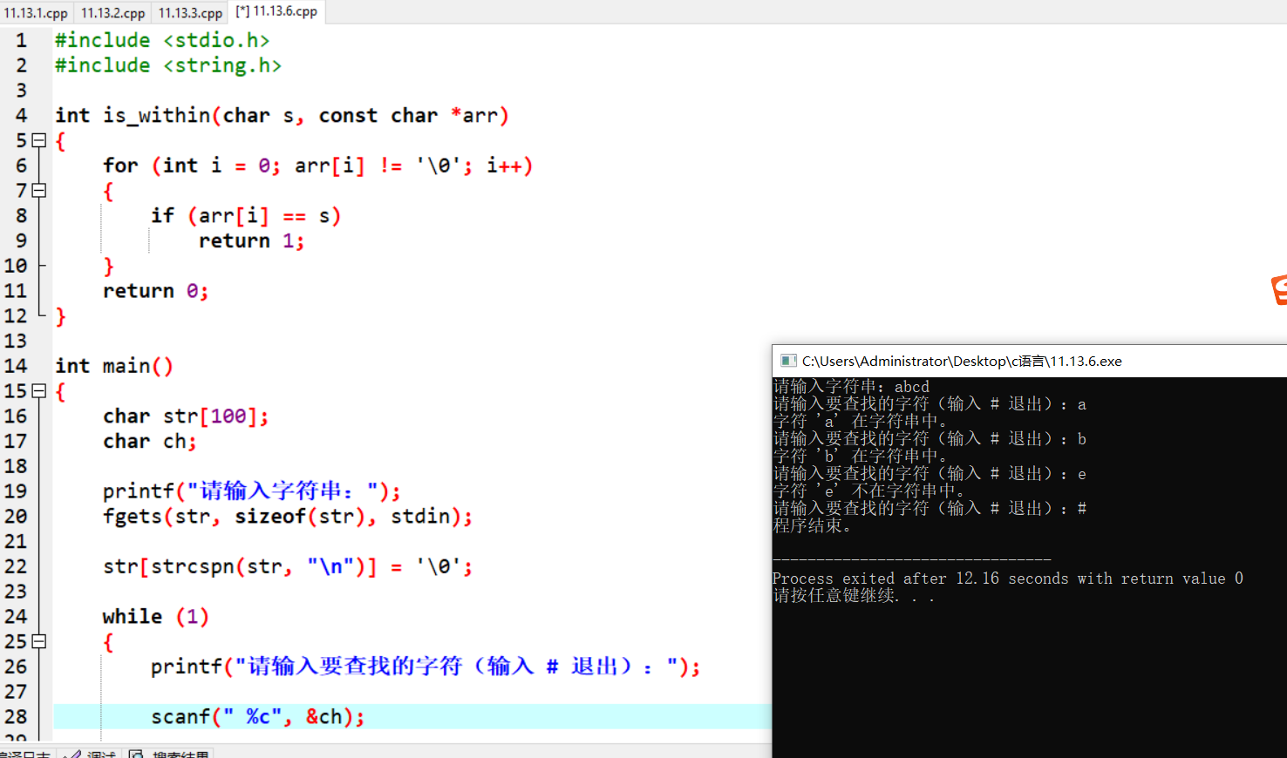Click the 'return 0;' statement on line 11
Image resolution: width=1287 pixels, height=758 pixels.
(155, 291)
